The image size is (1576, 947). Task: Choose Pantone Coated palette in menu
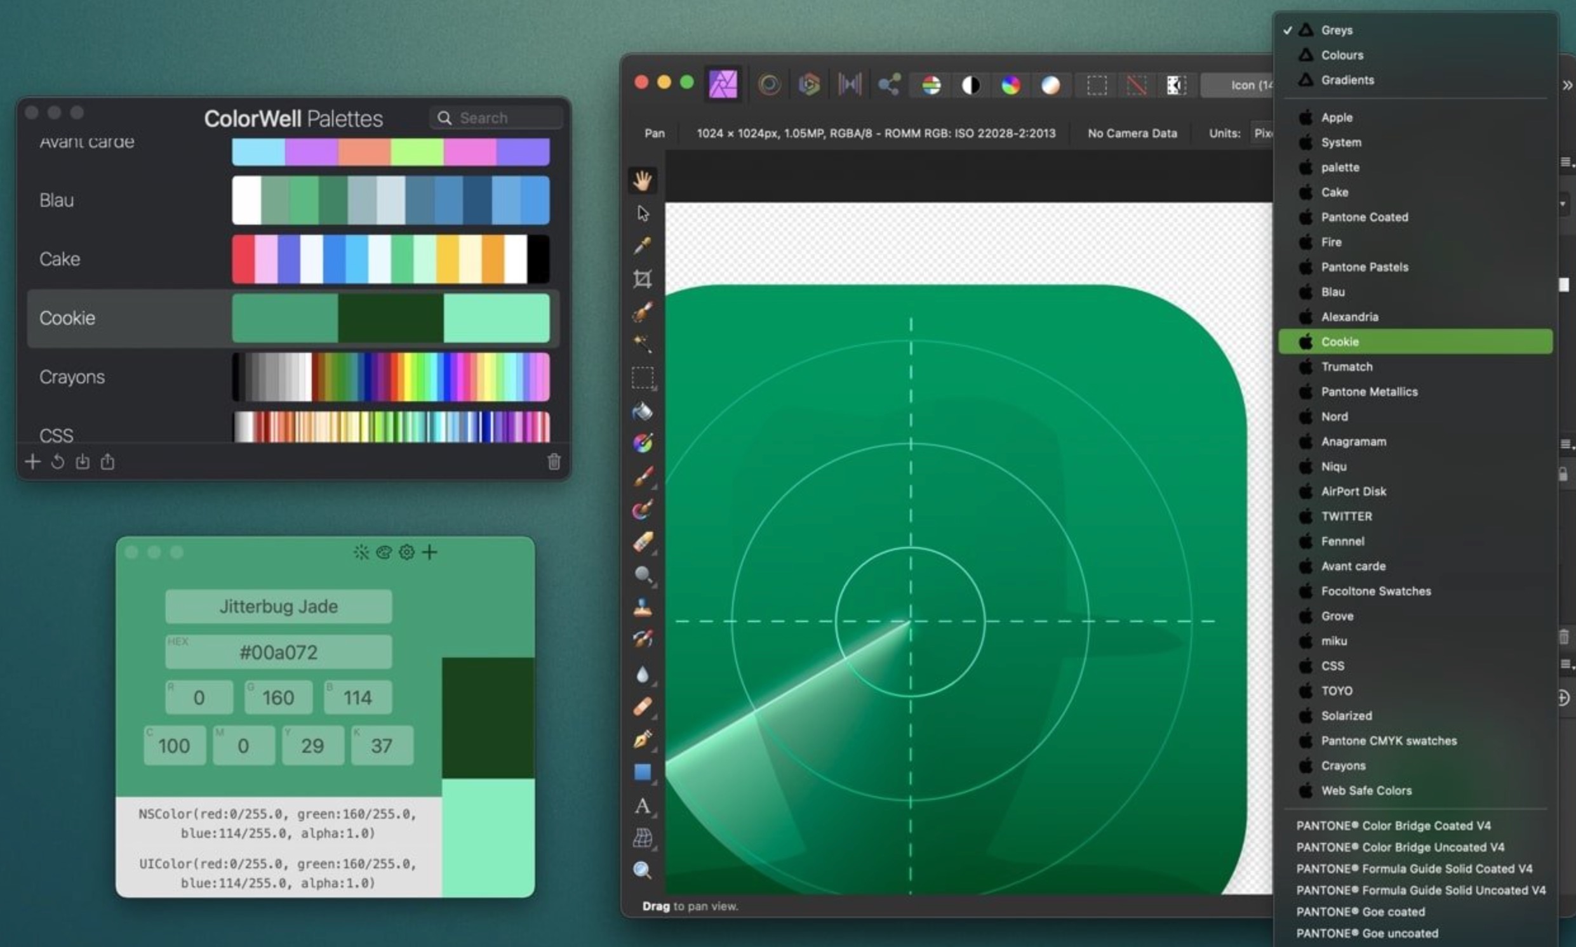[x=1416, y=217]
